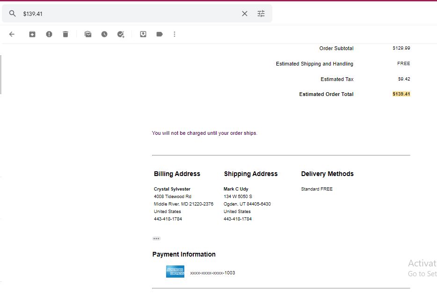The width and height of the screenshot is (437, 294).
Task: Click the billing name Crystal Sylvester
Action: 172,189
